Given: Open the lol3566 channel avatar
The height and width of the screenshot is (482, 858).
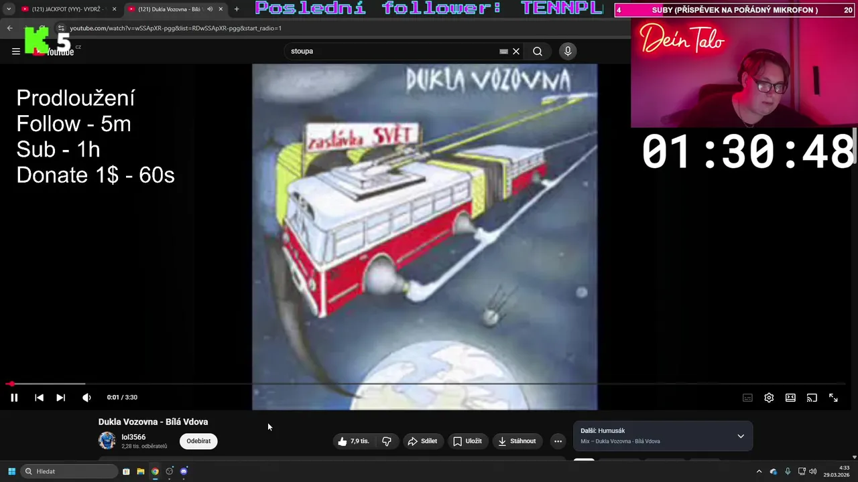Looking at the screenshot, I should [107, 440].
